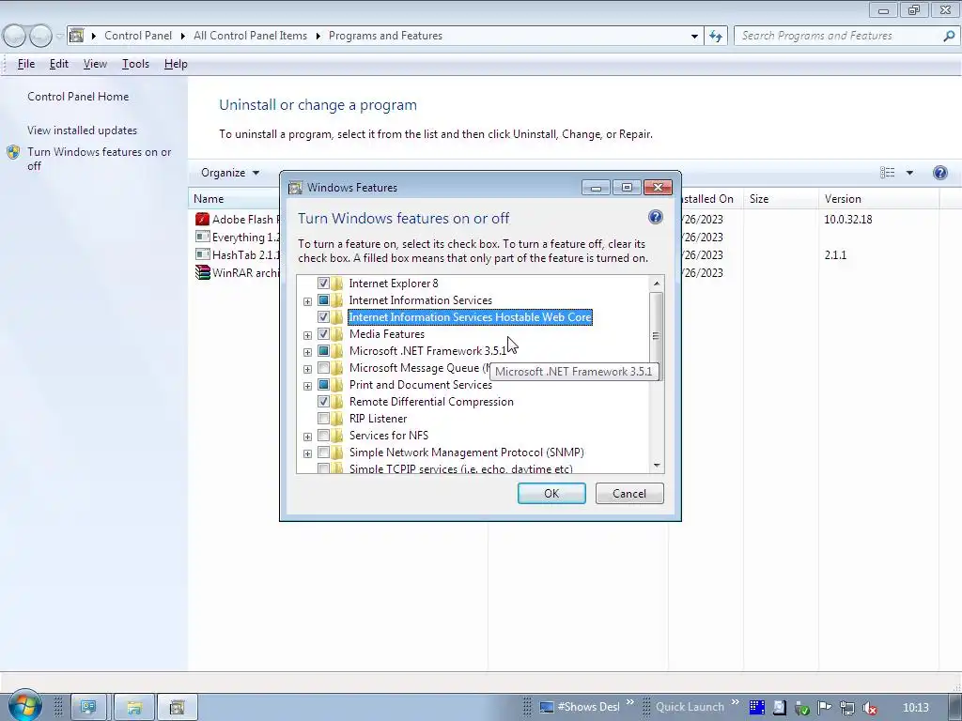Click the Forward navigation arrow button
The height and width of the screenshot is (721, 962).
tap(40, 37)
